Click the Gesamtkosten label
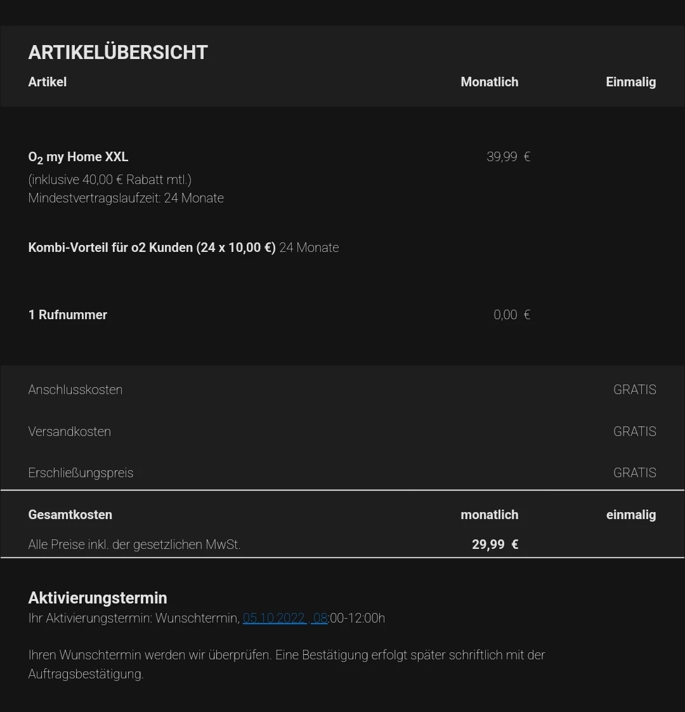685x712 pixels. [x=70, y=515]
